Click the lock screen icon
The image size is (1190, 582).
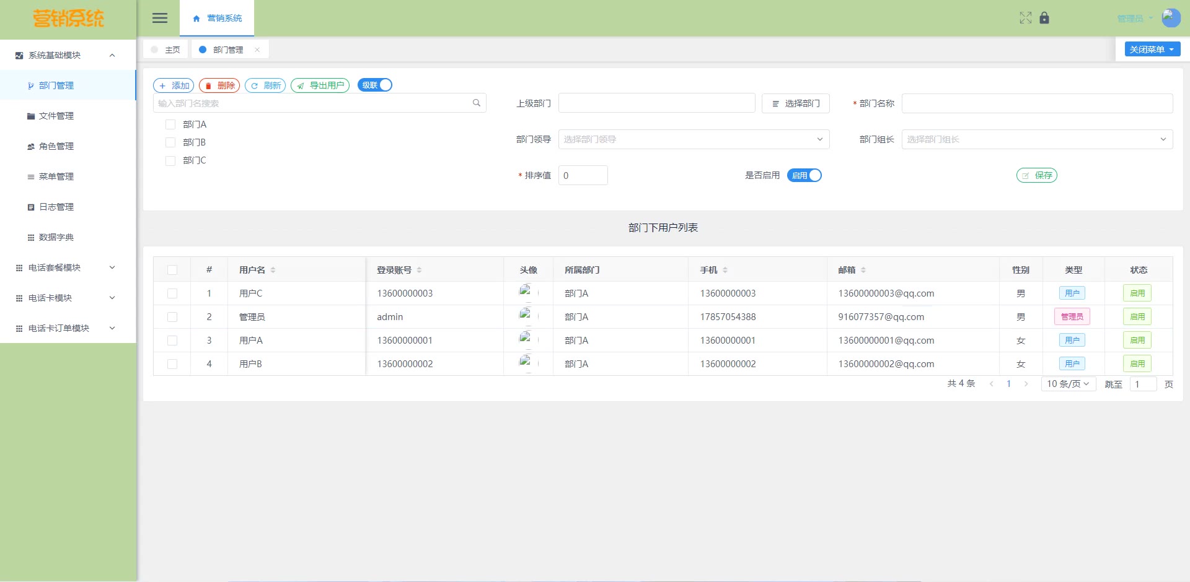(1044, 18)
